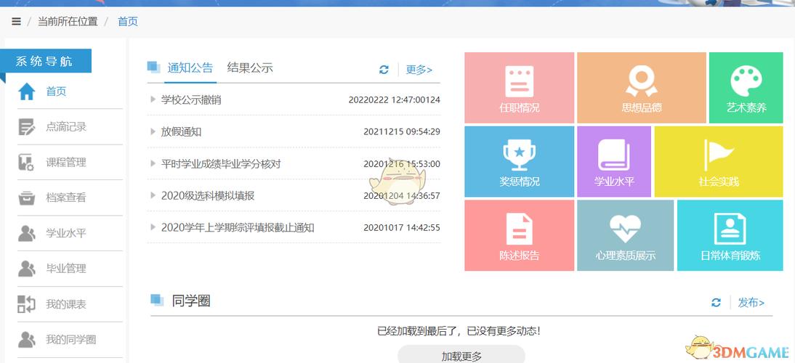Viewport: 795px width, 363px height.
Task: Click the 点滴记录 notepad icon
Action: tap(26, 127)
